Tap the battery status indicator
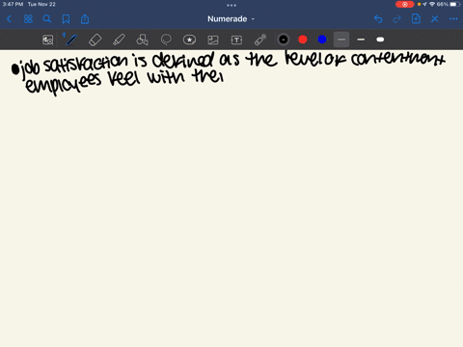Viewport: 463px width, 347px height. (x=454, y=4)
